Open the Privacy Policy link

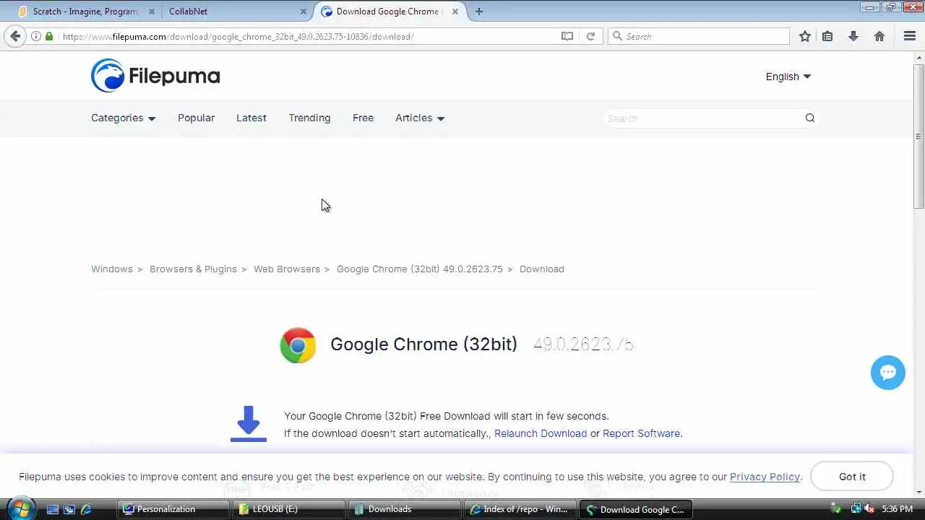pos(765,477)
